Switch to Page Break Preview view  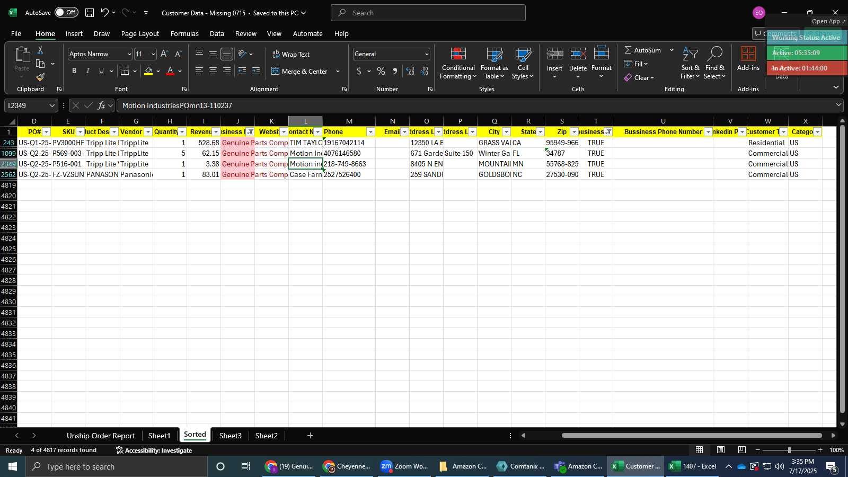tap(742, 450)
